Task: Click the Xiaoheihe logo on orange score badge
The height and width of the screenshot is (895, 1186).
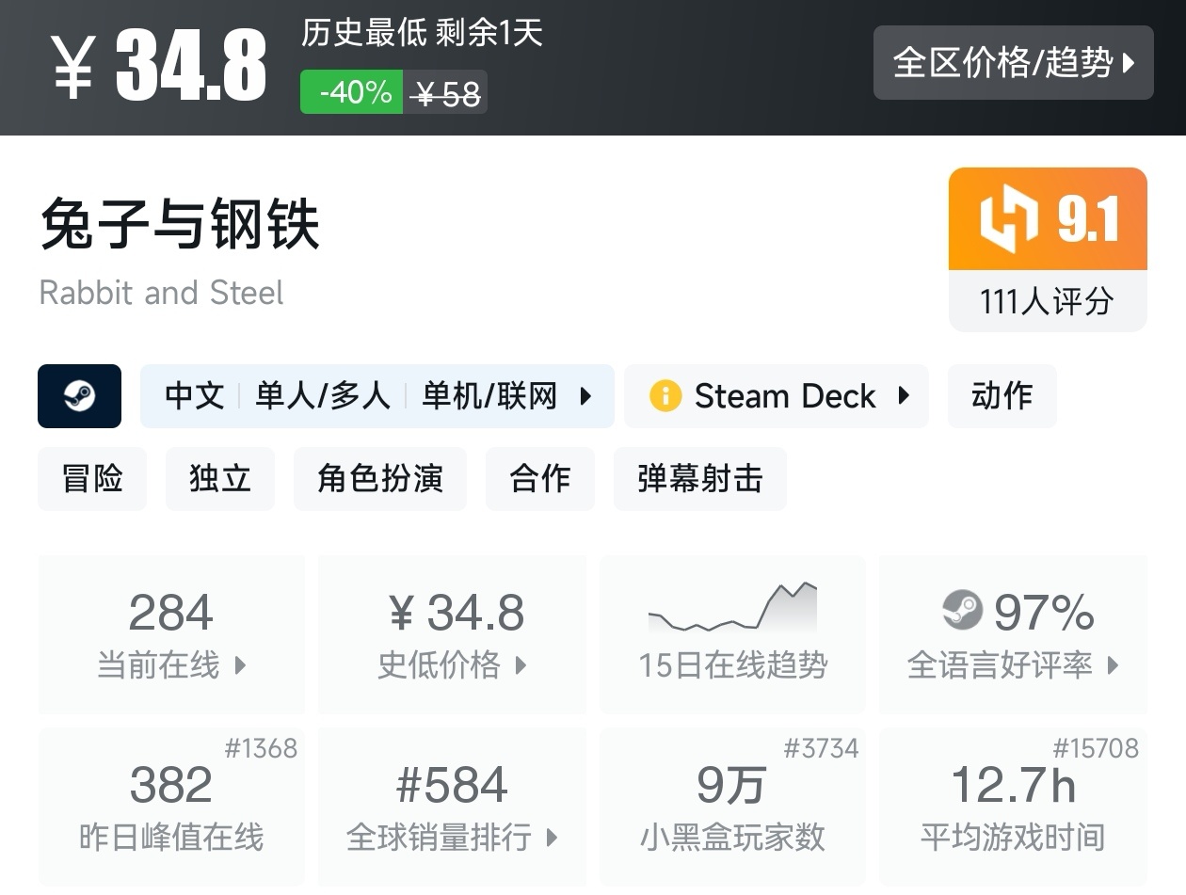Action: 1008,219
